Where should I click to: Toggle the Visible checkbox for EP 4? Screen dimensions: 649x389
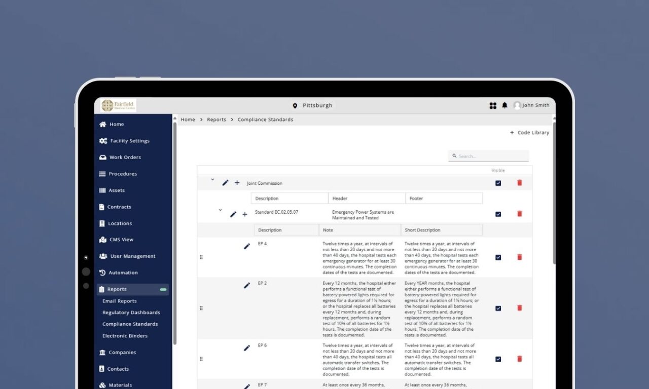pos(498,257)
